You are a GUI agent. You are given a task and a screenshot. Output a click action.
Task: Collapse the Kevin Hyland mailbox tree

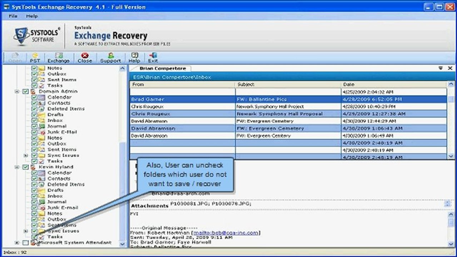[x=17, y=167]
